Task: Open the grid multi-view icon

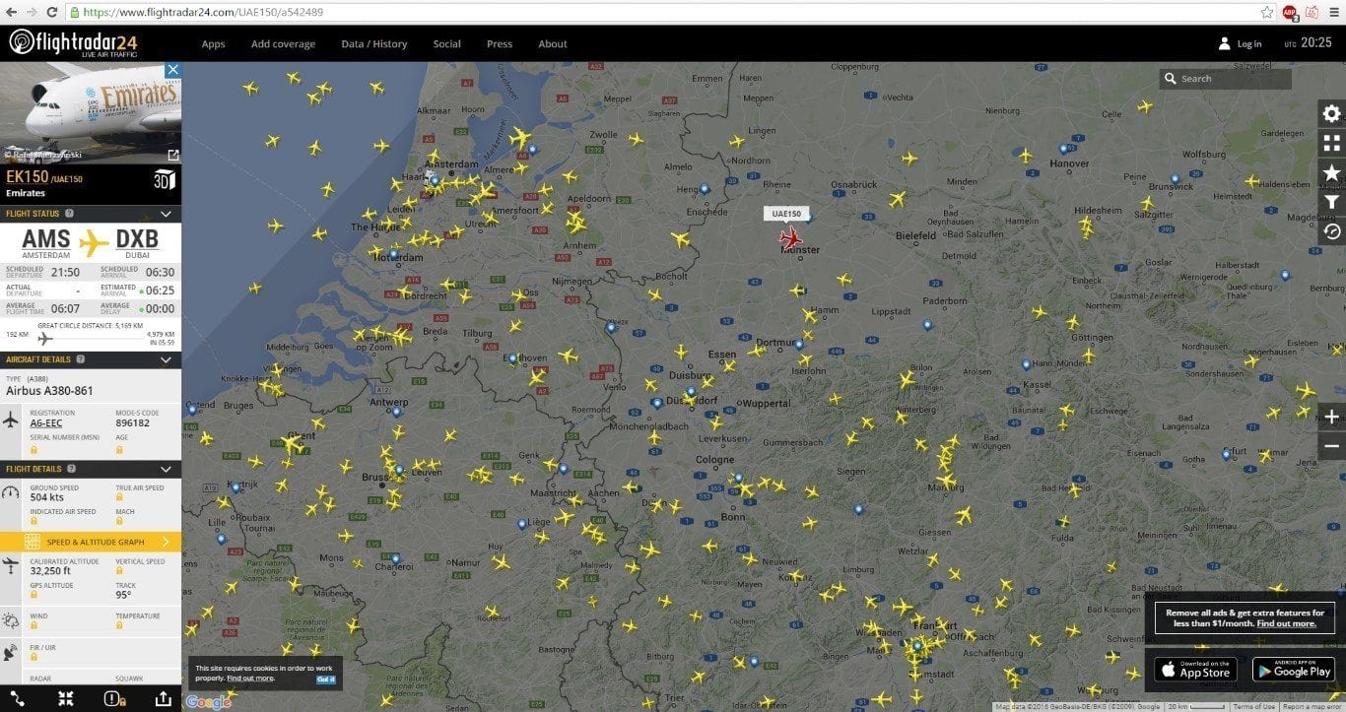Action: [x=1331, y=143]
